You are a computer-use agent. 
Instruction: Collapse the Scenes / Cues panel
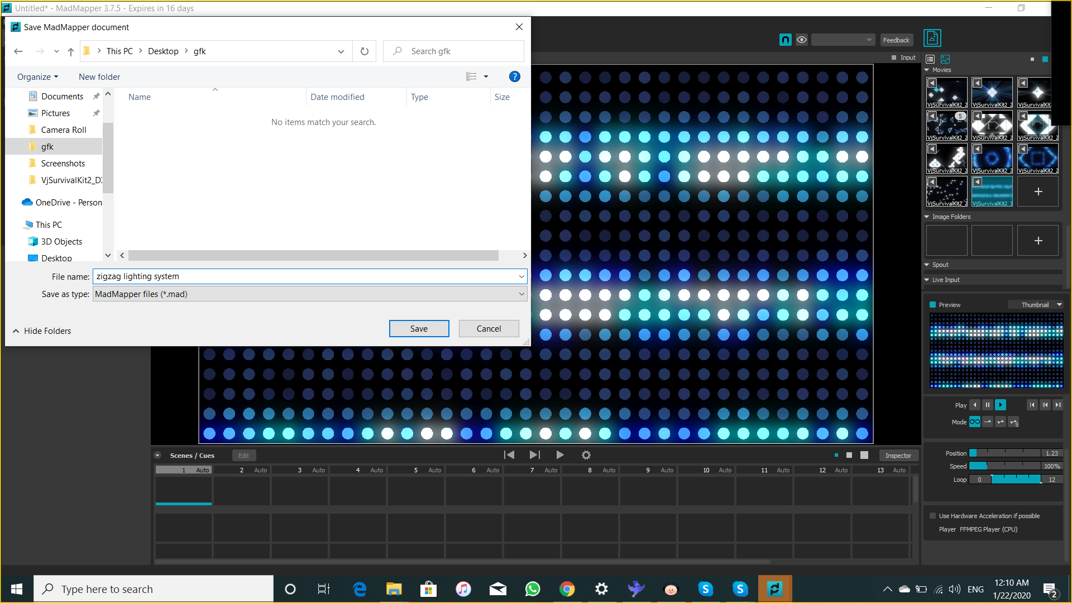(x=157, y=456)
